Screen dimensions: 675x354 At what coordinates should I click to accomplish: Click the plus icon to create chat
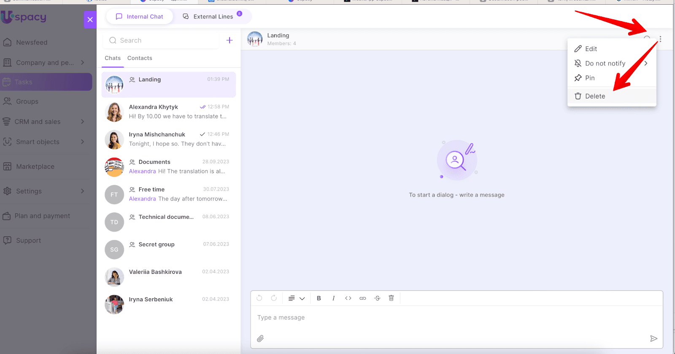point(229,41)
